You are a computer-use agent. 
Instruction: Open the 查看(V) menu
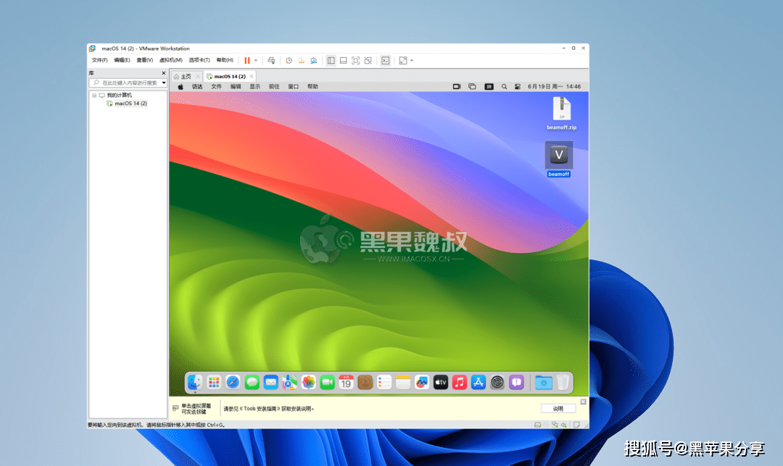pyautogui.click(x=145, y=60)
